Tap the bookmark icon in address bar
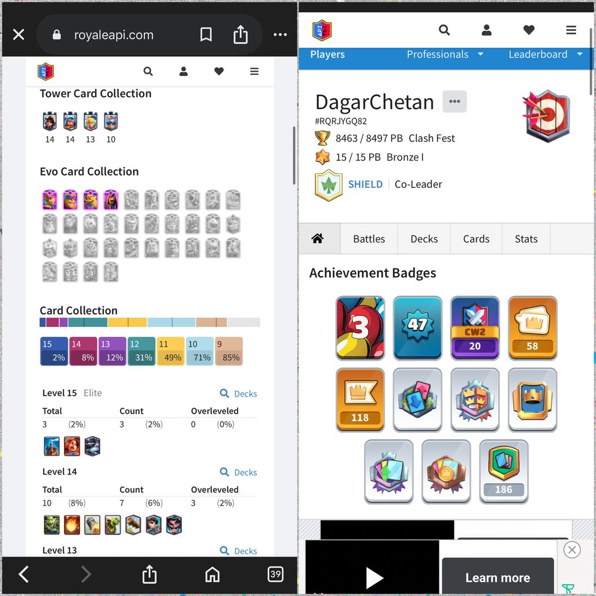596x596 pixels. tap(206, 35)
